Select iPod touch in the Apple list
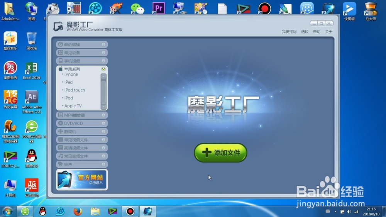This screenshot has width=386, height=217. pos(74,90)
